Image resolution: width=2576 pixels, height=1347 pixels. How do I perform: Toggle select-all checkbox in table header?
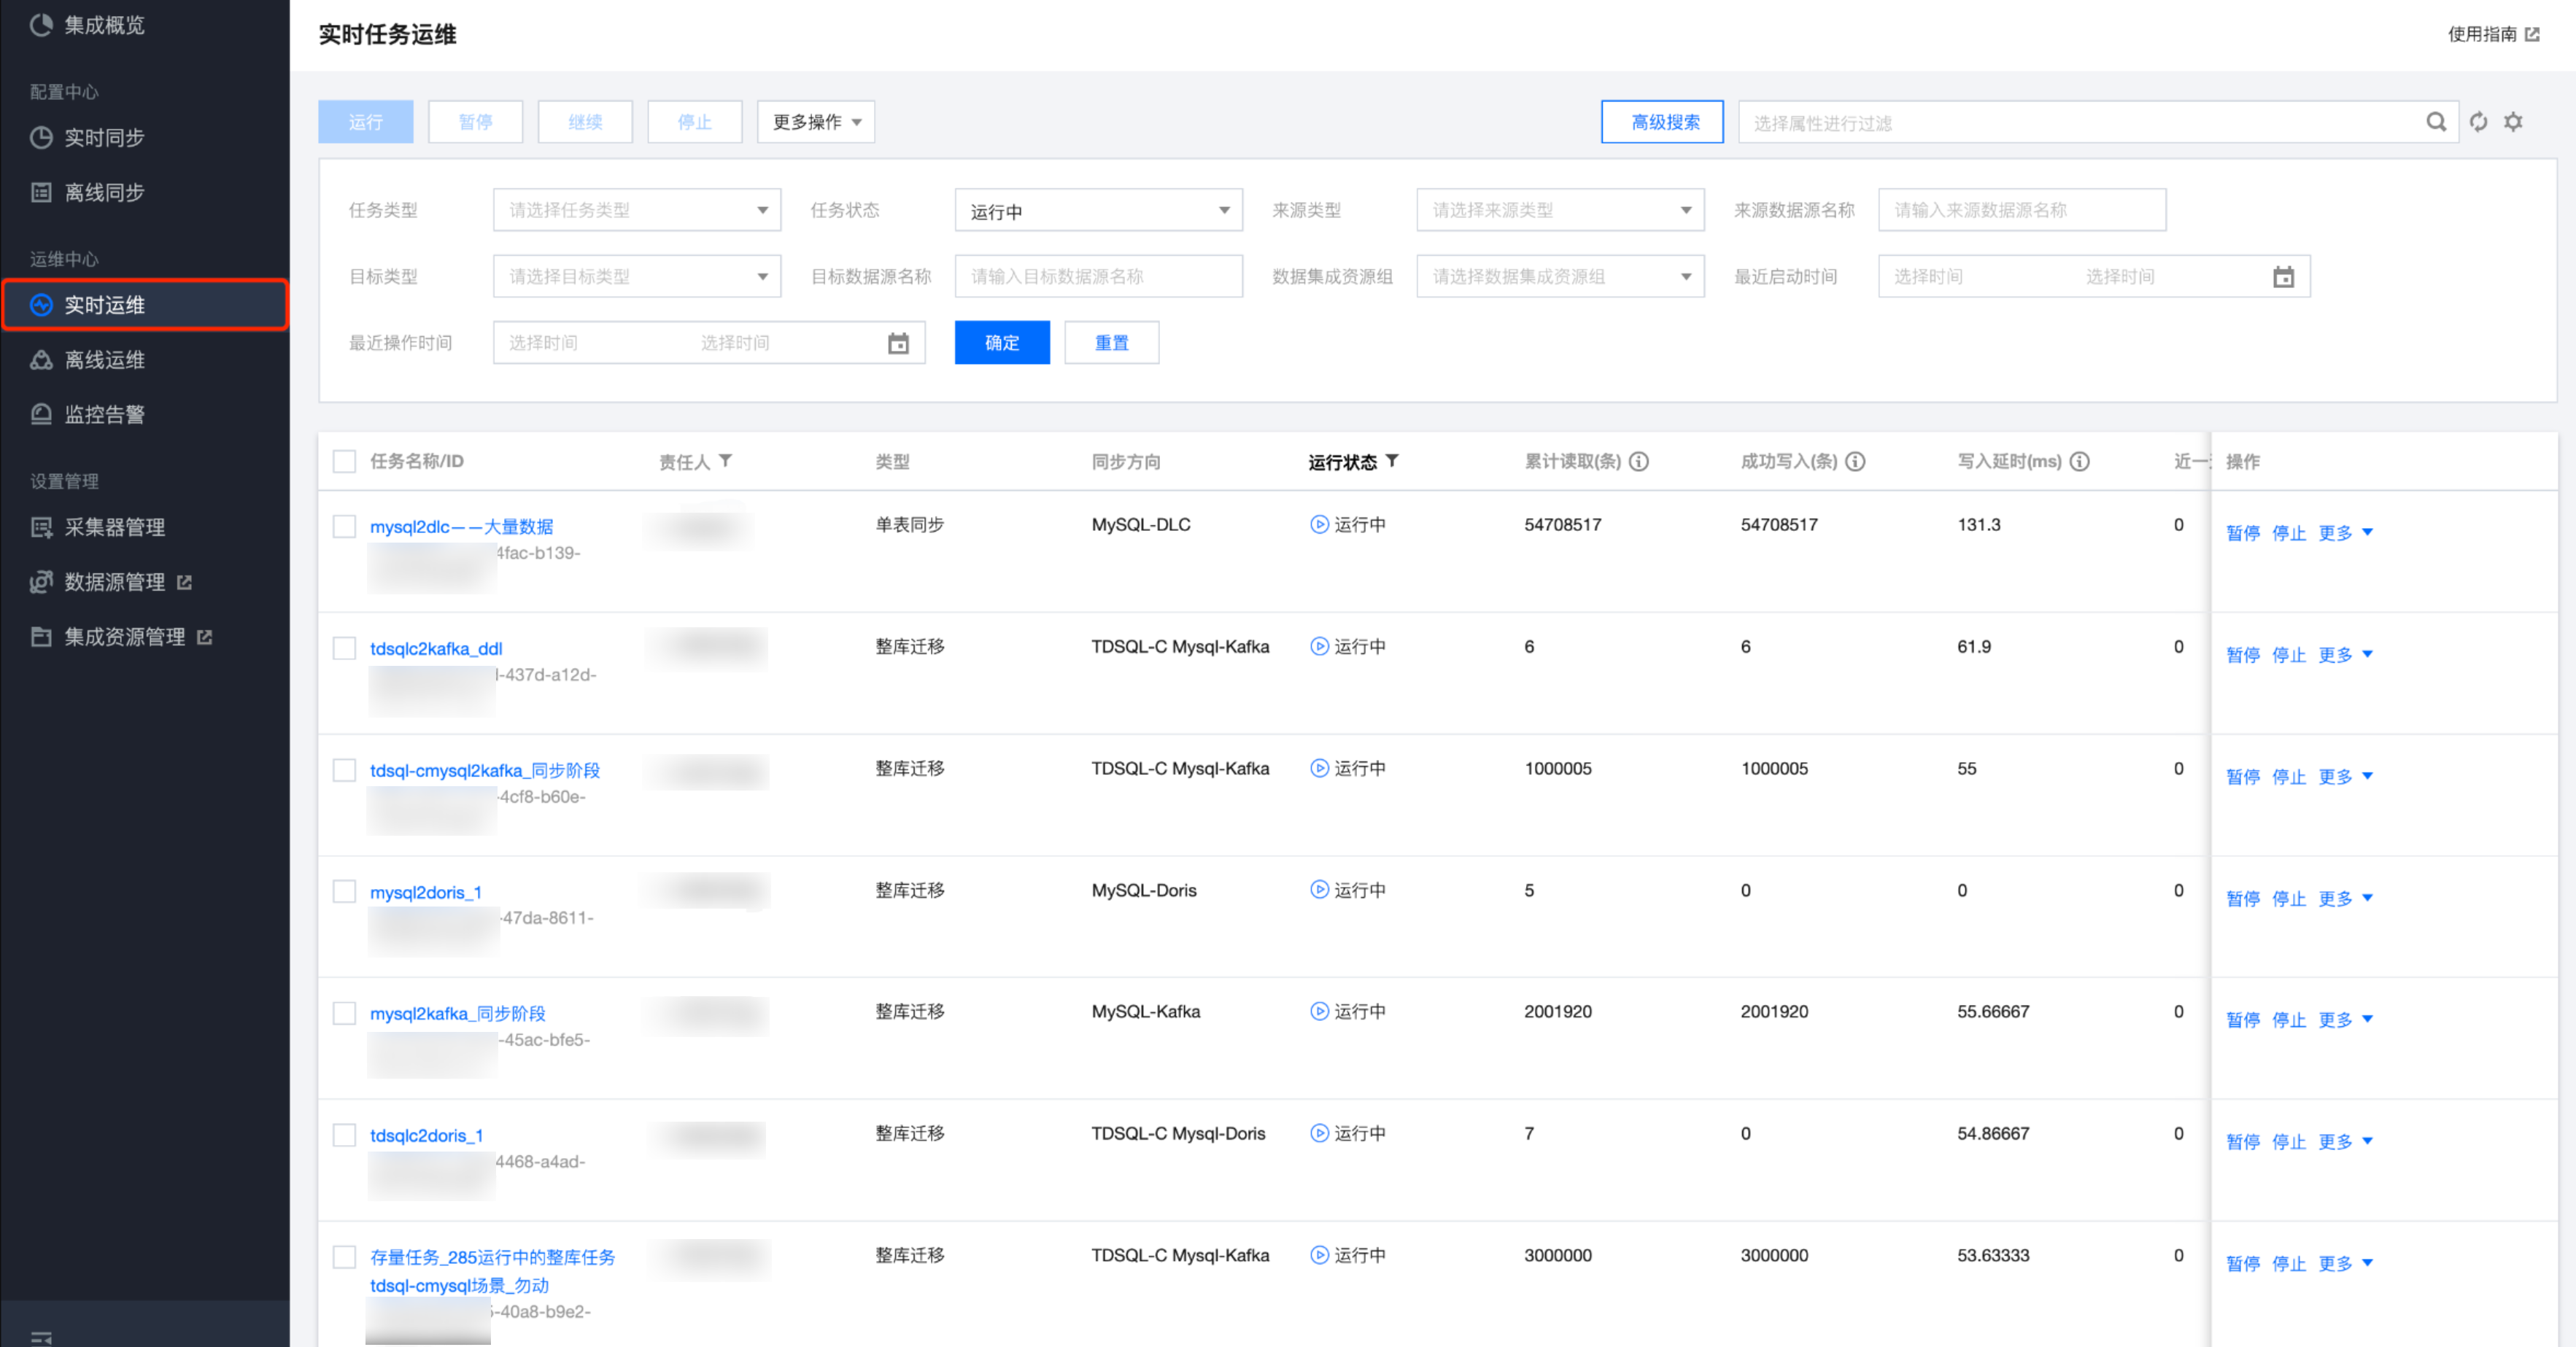pos(344,461)
